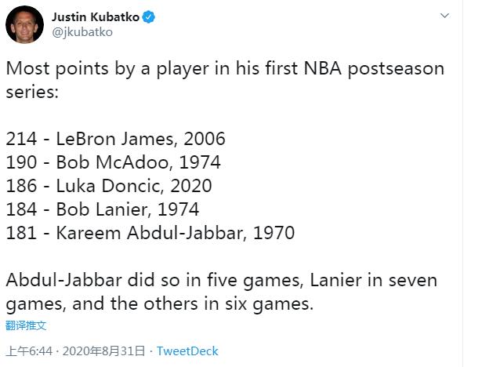Viewport: 482px width, 367px height.
Task: Click the '186 - Luka Doncic, 2020' line
Action: click(x=109, y=186)
